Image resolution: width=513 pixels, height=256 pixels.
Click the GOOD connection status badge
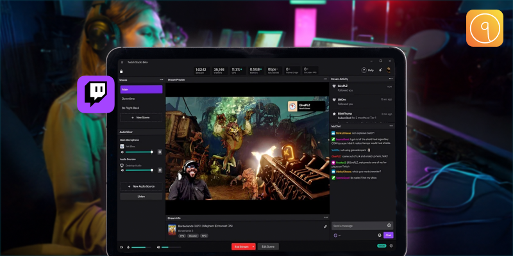click(382, 246)
